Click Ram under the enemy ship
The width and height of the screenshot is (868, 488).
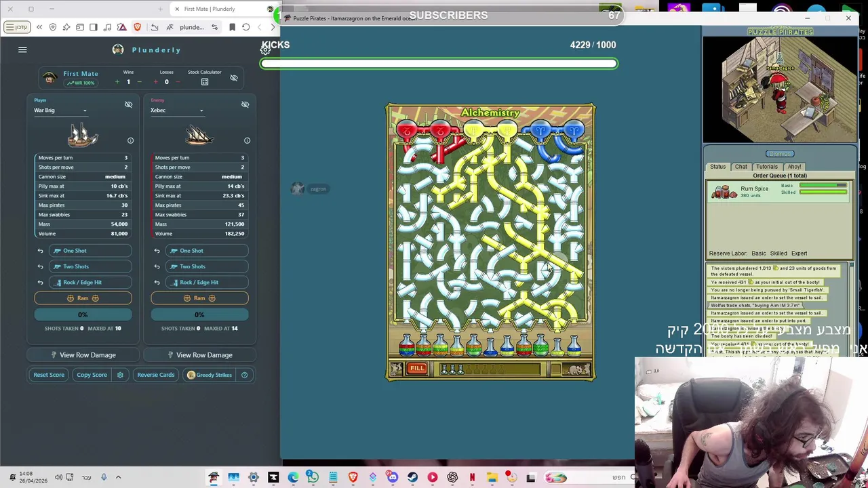[199, 298]
